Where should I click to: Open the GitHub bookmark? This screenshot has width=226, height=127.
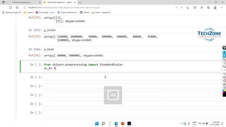tap(85, 12)
